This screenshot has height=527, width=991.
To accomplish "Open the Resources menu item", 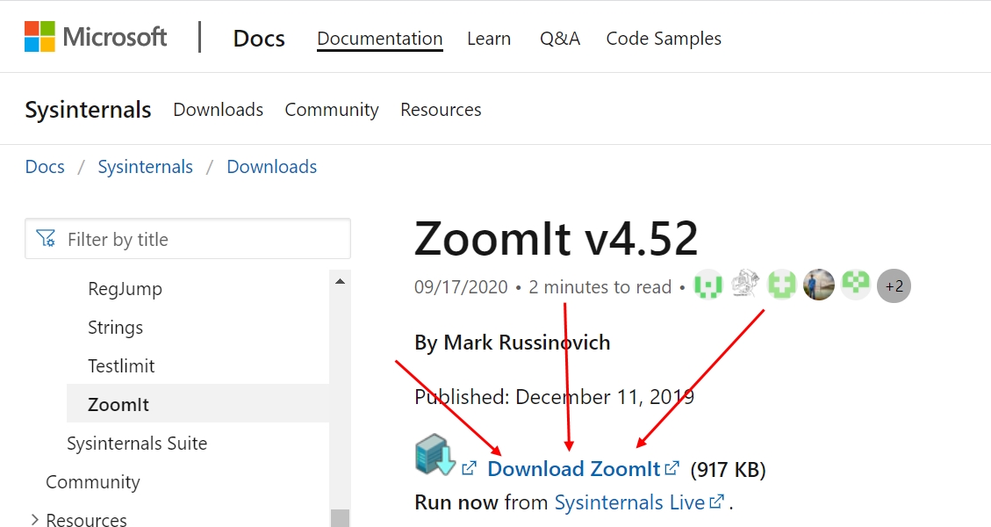I will click(441, 110).
